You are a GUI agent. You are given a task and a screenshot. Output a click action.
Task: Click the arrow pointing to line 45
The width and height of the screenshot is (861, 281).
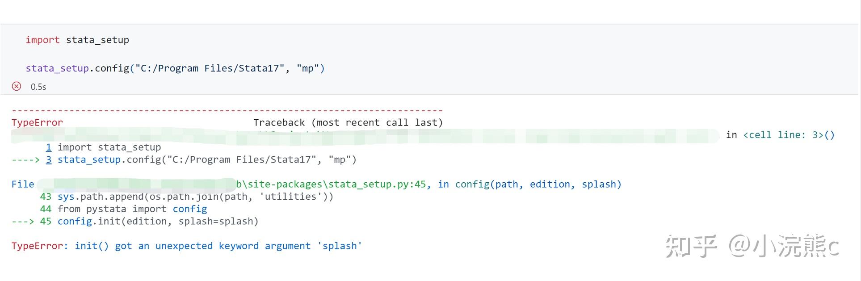[x=22, y=222]
